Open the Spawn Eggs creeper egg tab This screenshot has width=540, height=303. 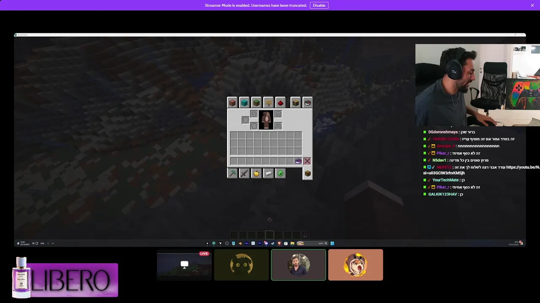[281, 173]
